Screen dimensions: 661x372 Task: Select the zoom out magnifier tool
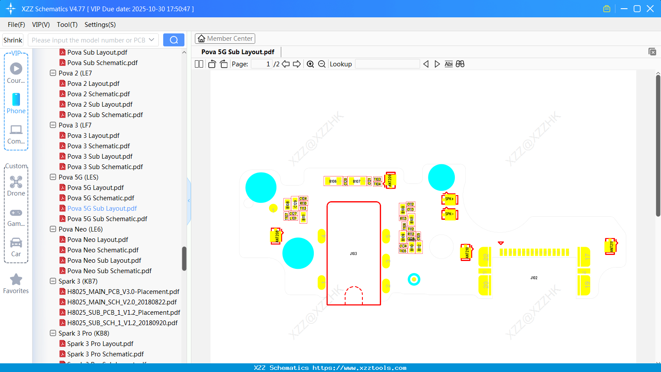pos(322,64)
